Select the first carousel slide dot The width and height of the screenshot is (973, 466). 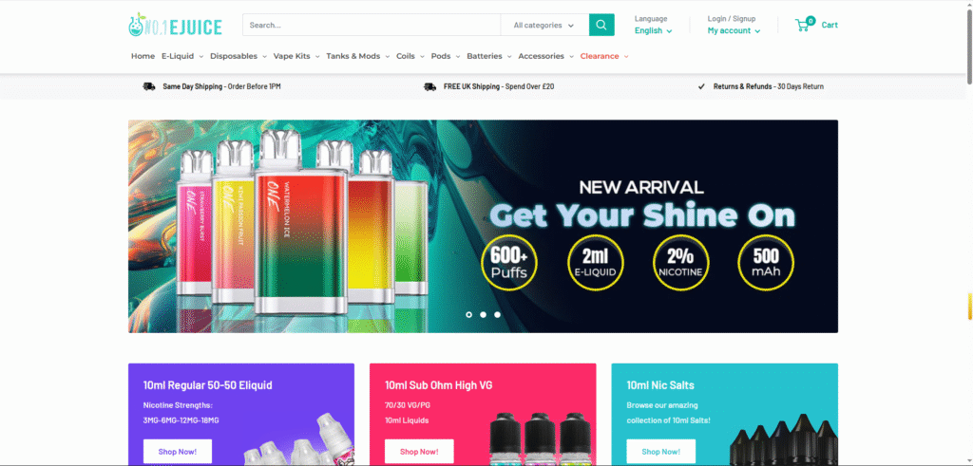[469, 315]
